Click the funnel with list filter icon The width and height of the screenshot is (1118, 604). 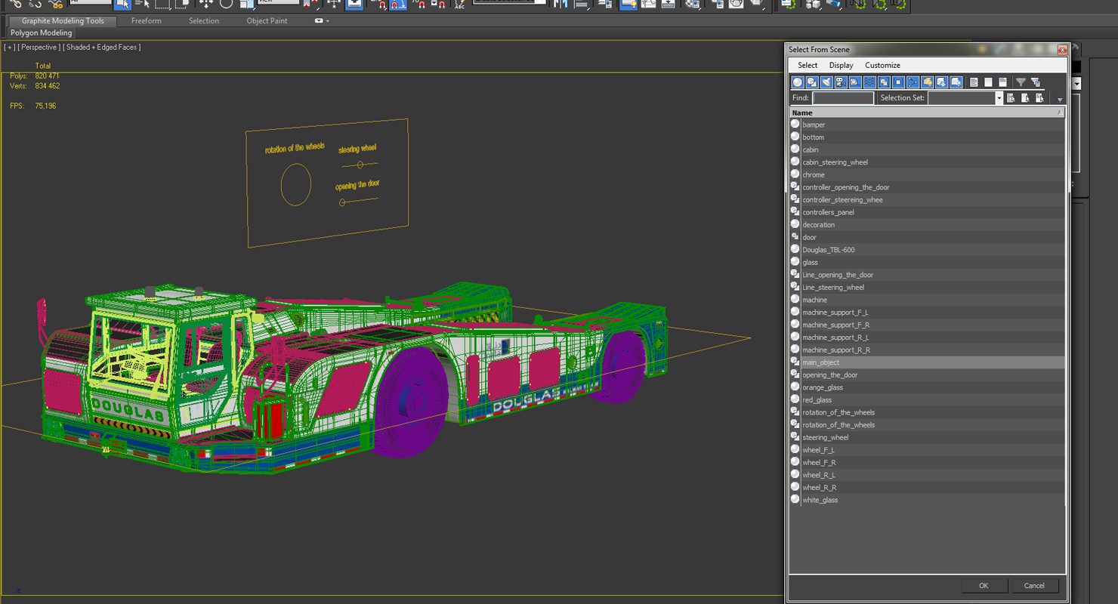click(1036, 82)
